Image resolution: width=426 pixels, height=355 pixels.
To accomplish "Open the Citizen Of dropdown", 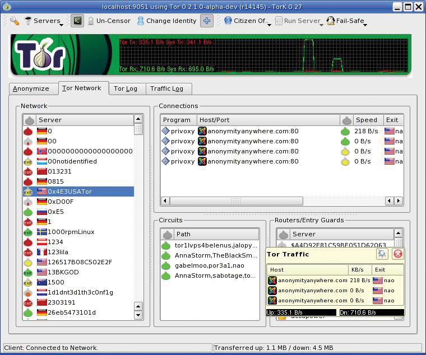I will coord(248,21).
